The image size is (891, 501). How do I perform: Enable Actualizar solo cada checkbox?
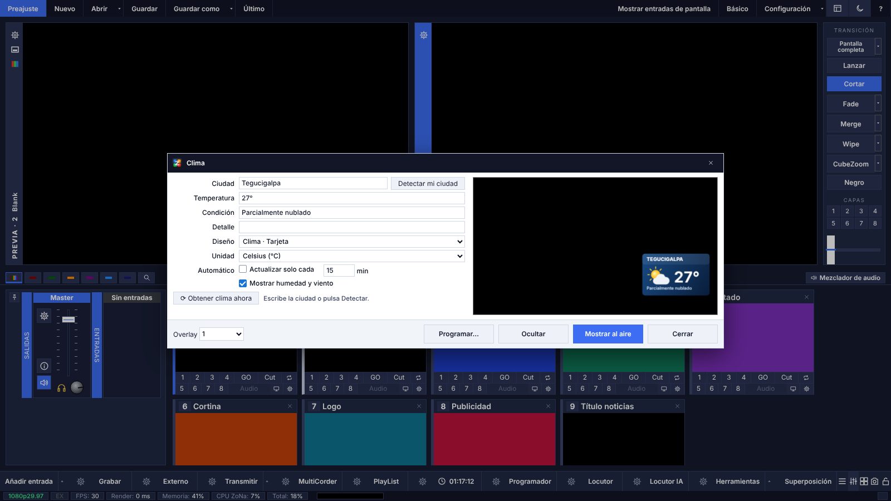(243, 269)
